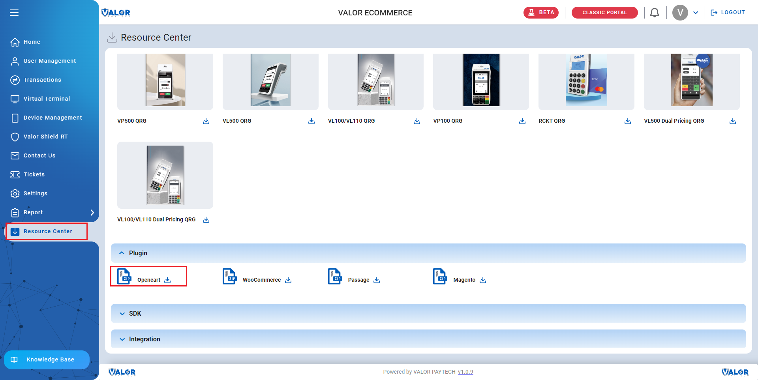Click the Valor logo in header
This screenshot has width=758, height=380.
click(116, 13)
